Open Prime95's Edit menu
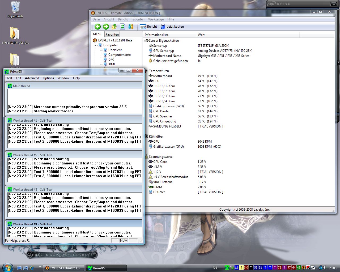 19,78
